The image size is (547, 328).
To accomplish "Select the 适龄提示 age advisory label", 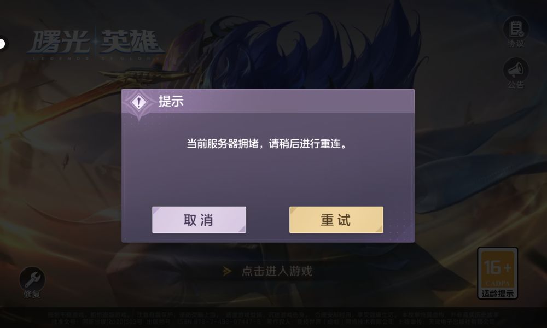I will pyautogui.click(x=497, y=294).
